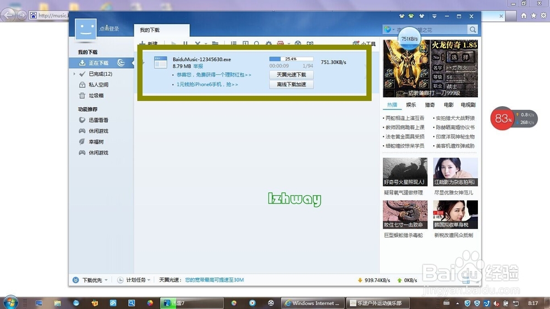The height and width of the screenshot is (309, 550).
Task: Click the 939.74KB/s download speed indicator
Action: (373, 280)
